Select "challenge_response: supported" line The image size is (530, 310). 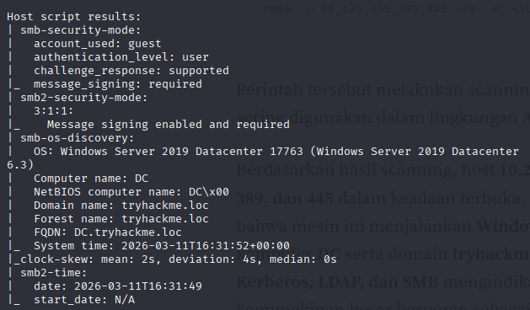point(131,71)
